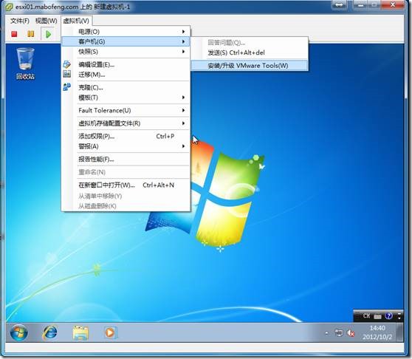Show hidden tray icons arrow
412x359 pixels.
pos(326,333)
